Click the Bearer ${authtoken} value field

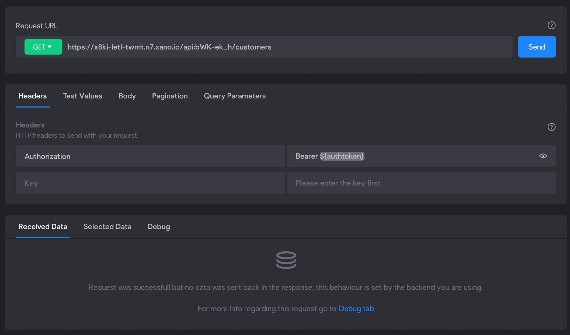422,156
